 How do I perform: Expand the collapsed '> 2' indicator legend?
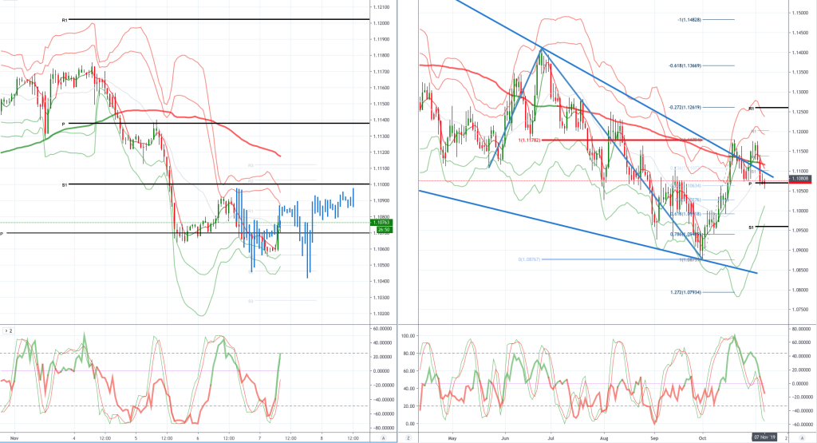[x=8, y=331]
